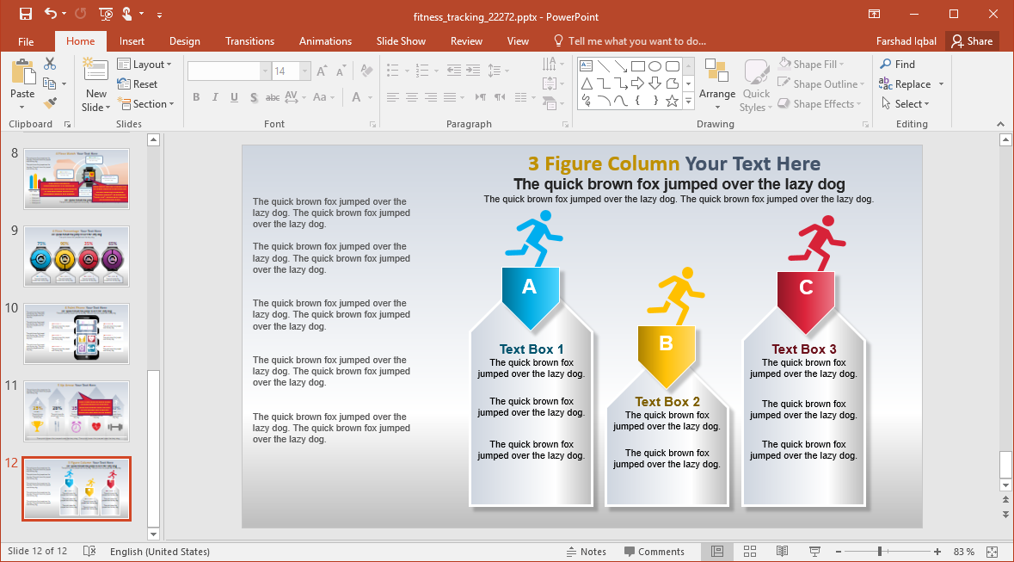Fit slide to current window icon
This screenshot has height=562, width=1014.
coord(992,552)
